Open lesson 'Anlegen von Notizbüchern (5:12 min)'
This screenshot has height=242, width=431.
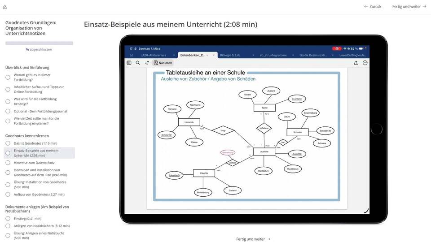41,226
